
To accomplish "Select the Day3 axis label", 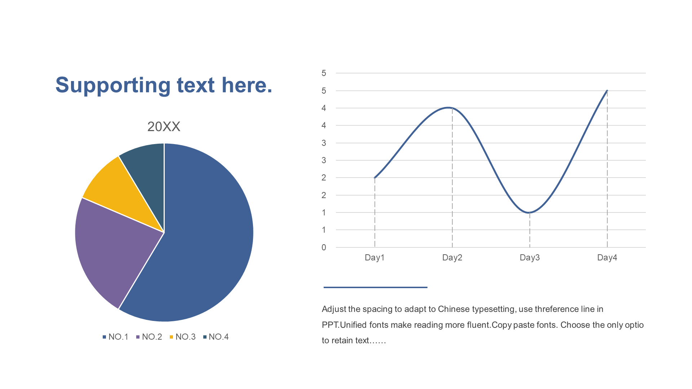I will 530,258.
